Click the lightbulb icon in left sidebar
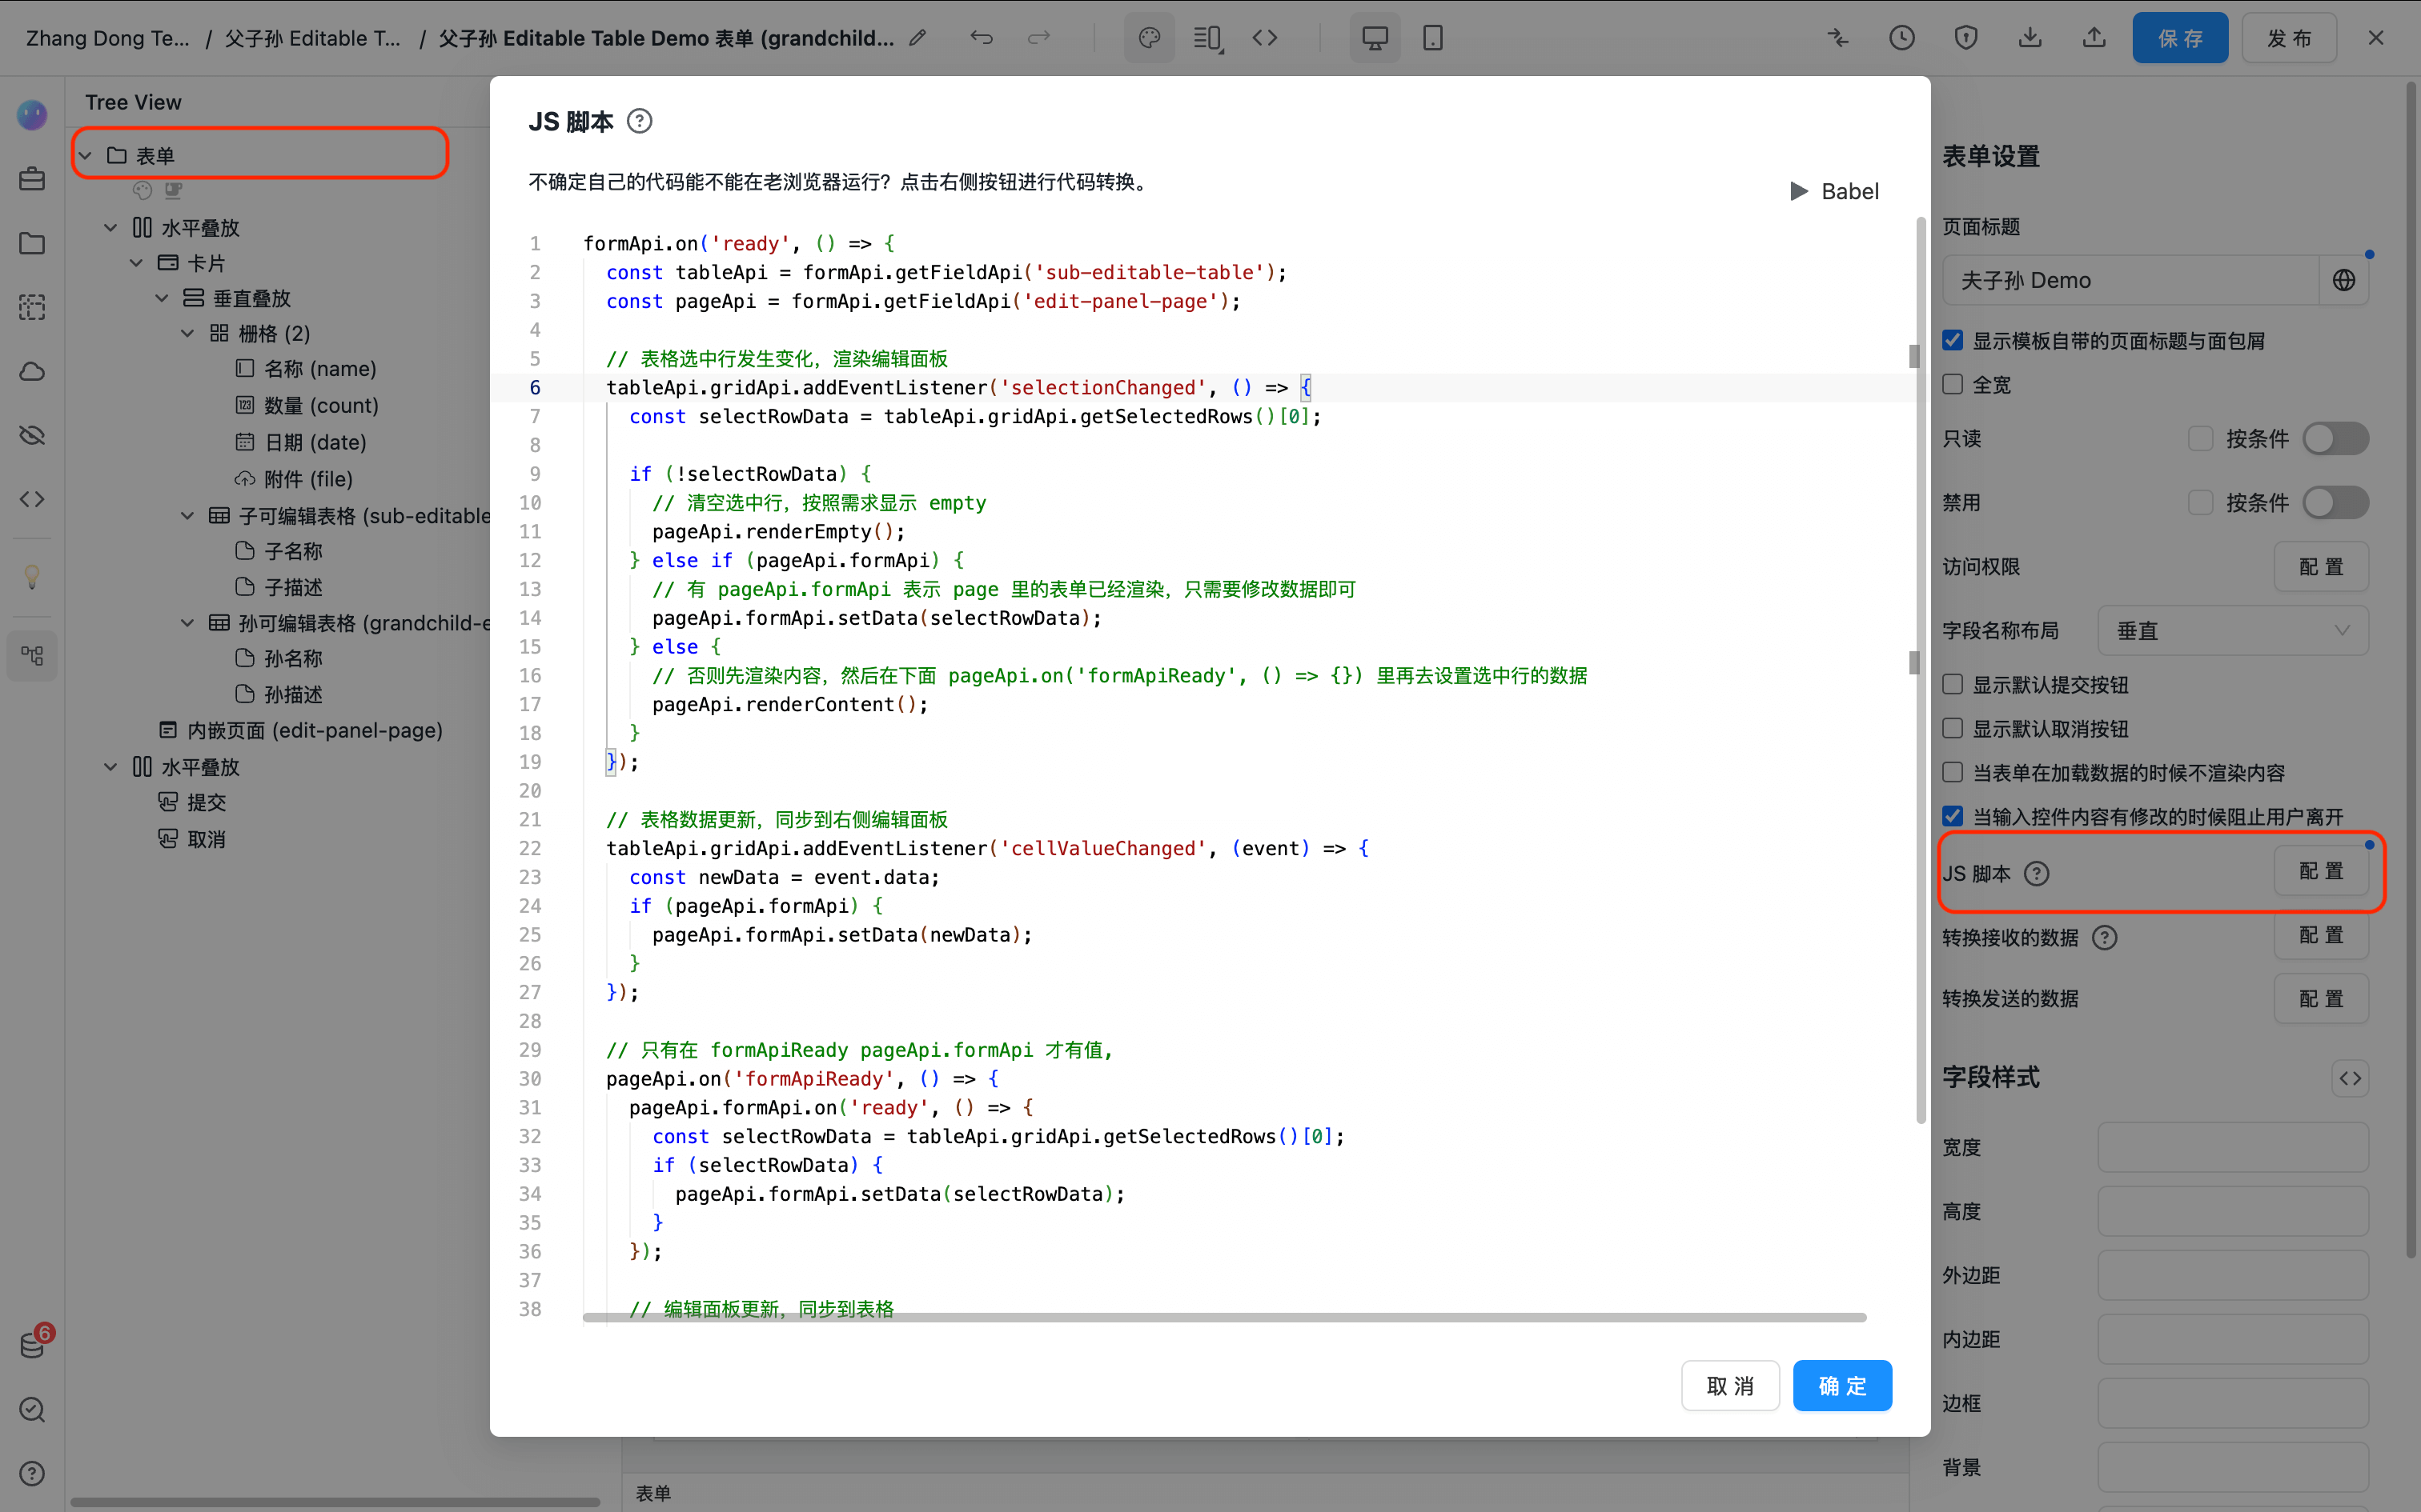2421x1512 pixels. coord(32,577)
